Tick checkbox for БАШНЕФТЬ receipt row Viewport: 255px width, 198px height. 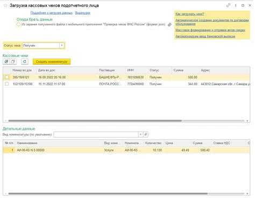[x=6, y=77]
